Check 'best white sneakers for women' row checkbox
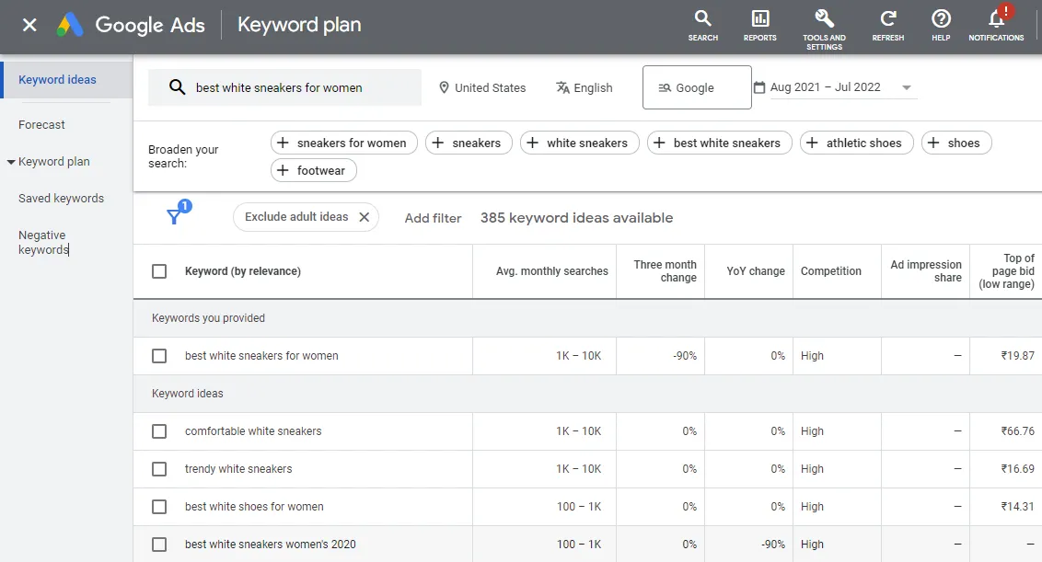1042x562 pixels. click(159, 356)
